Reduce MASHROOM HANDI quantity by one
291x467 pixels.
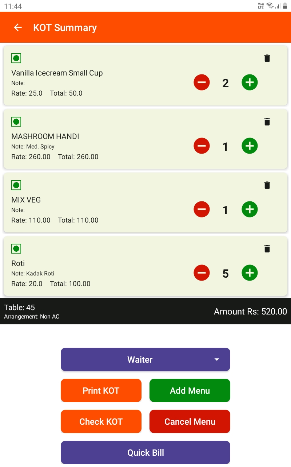[x=202, y=146]
